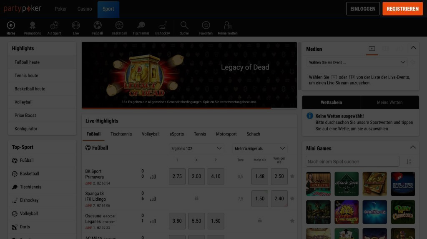The height and width of the screenshot is (239, 427).
Task: Select Weniger als 2.40 for Spanga match
Action: coord(279,199)
